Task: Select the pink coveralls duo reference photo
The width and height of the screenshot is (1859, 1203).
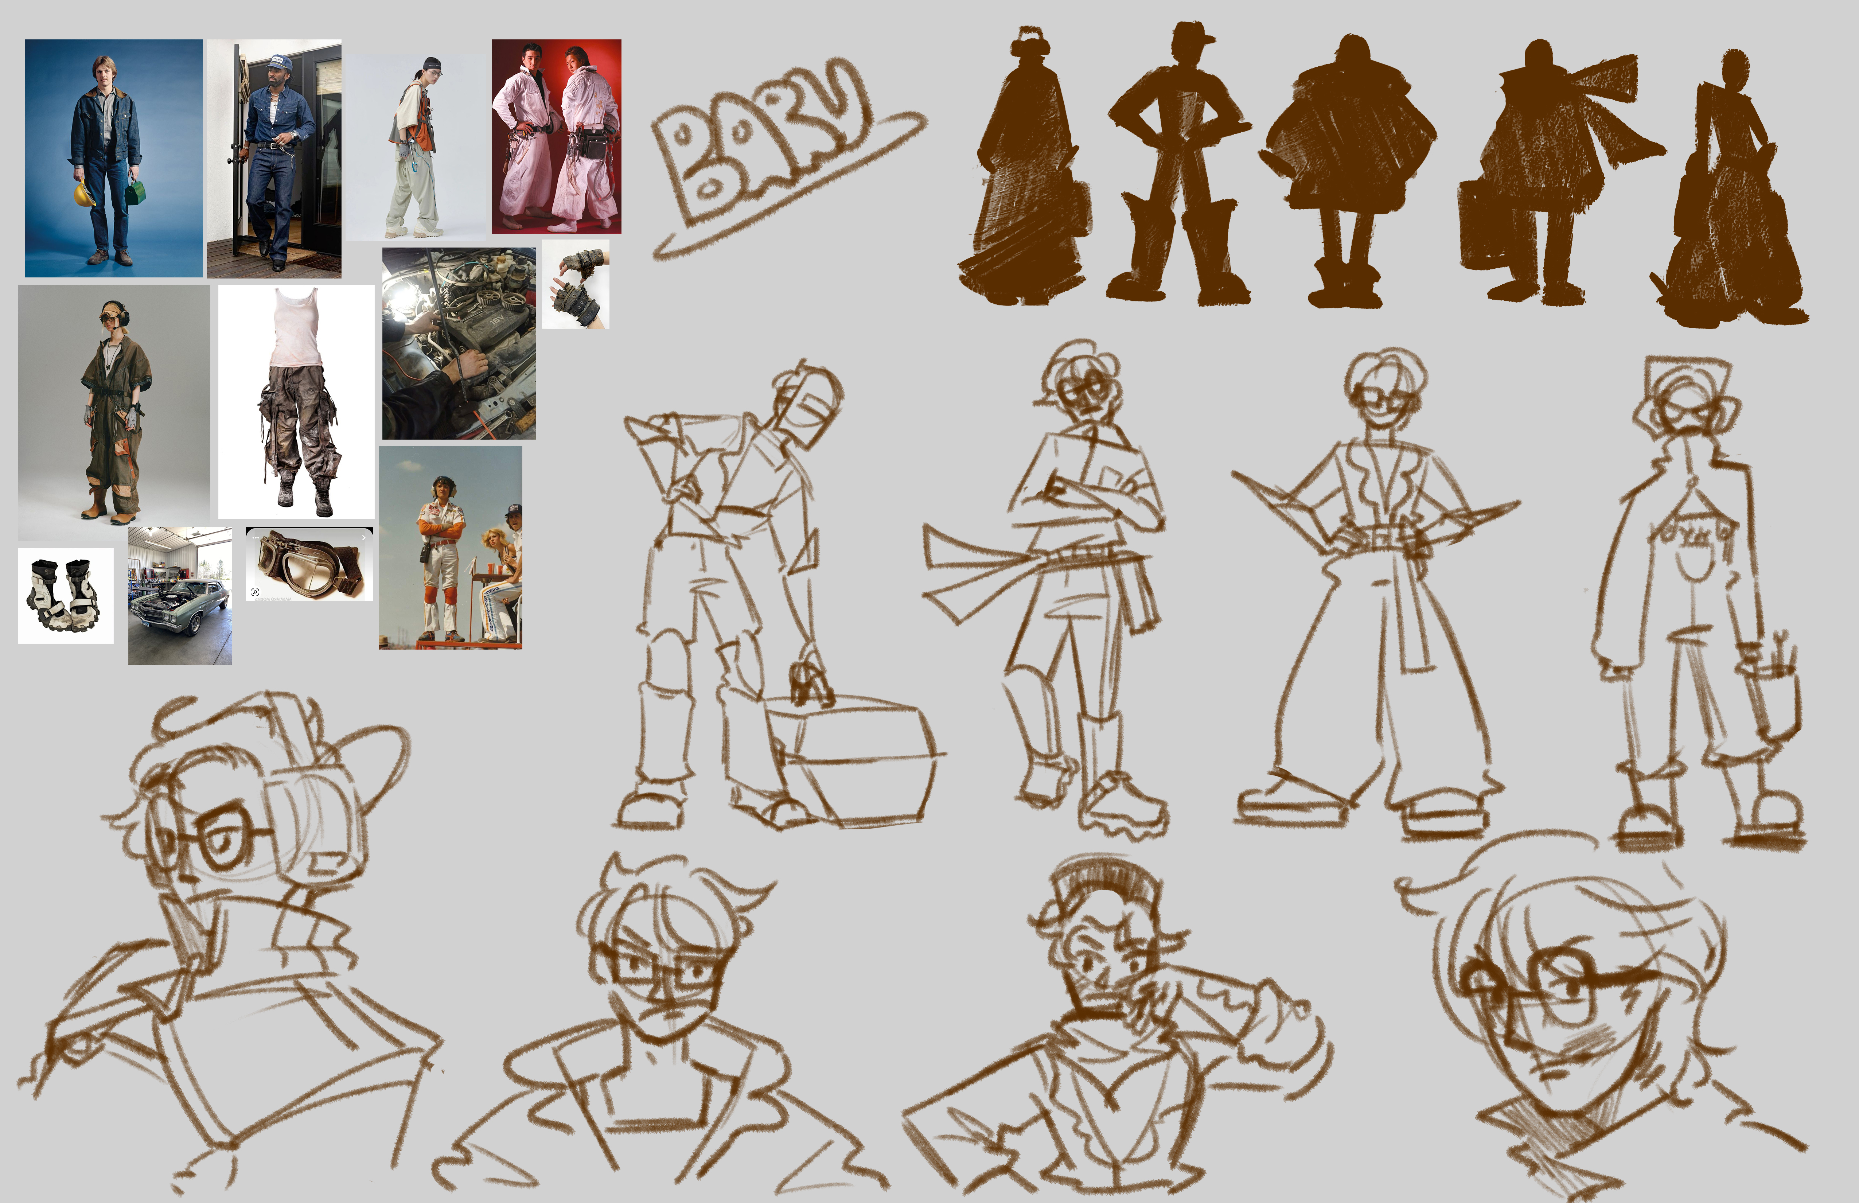Action: (x=556, y=137)
